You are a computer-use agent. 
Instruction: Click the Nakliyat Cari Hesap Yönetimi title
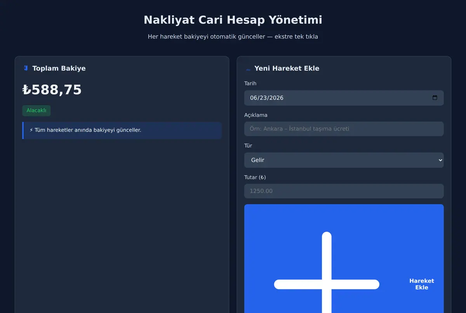coord(233,20)
